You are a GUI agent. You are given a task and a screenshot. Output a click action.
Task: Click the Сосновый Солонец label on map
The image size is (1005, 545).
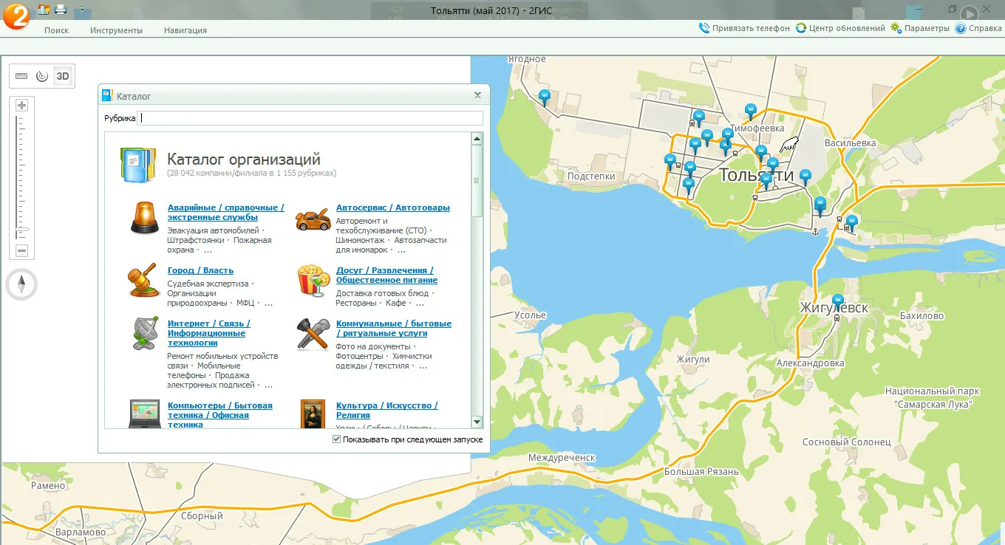click(847, 442)
